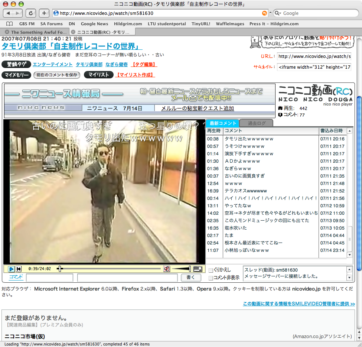The image size is (362, 347).
Task: Switch to the 過去ログ tab
Action: (x=256, y=123)
